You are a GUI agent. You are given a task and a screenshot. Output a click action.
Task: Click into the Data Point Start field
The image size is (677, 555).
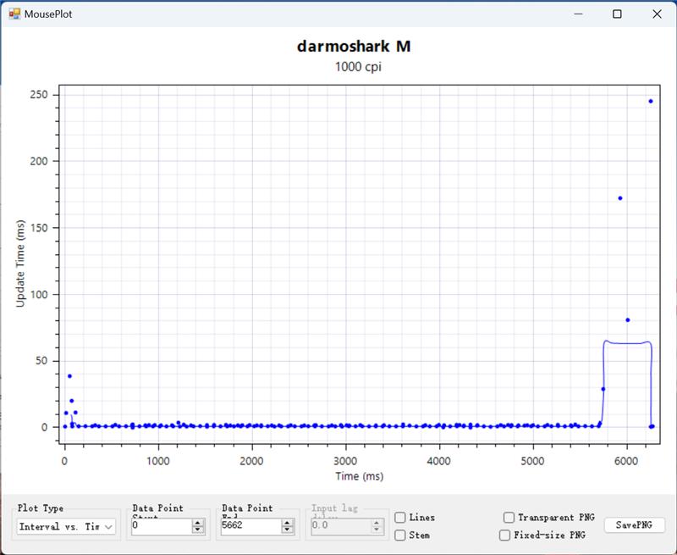(x=161, y=526)
